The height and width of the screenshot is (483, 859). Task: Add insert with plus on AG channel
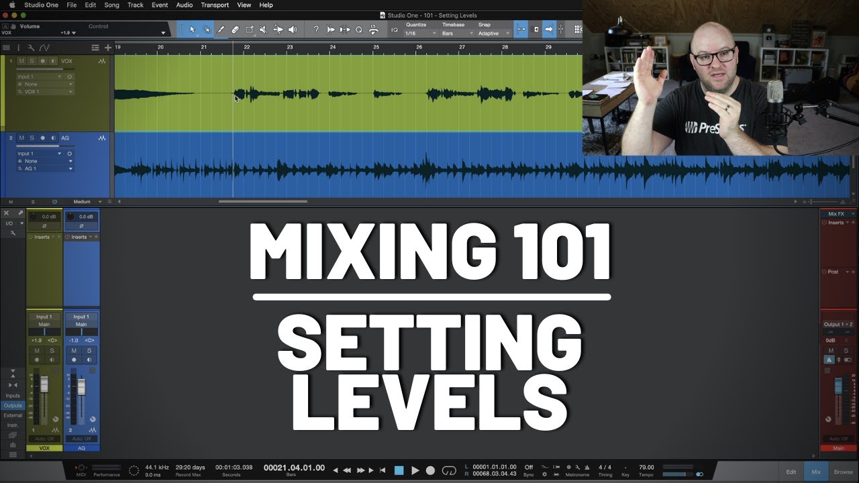(x=96, y=237)
